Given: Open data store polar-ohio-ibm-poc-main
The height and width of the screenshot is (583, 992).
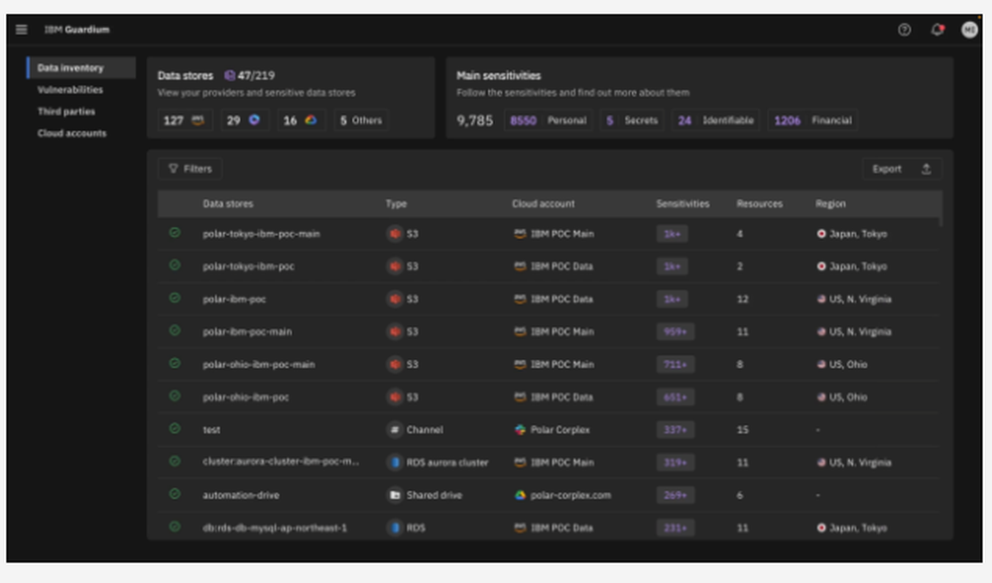Looking at the screenshot, I should point(259,364).
